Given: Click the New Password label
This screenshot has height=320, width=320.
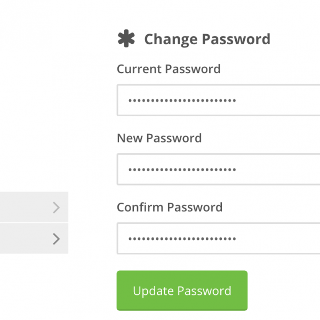Looking at the screenshot, I should (x=159, y=138).
